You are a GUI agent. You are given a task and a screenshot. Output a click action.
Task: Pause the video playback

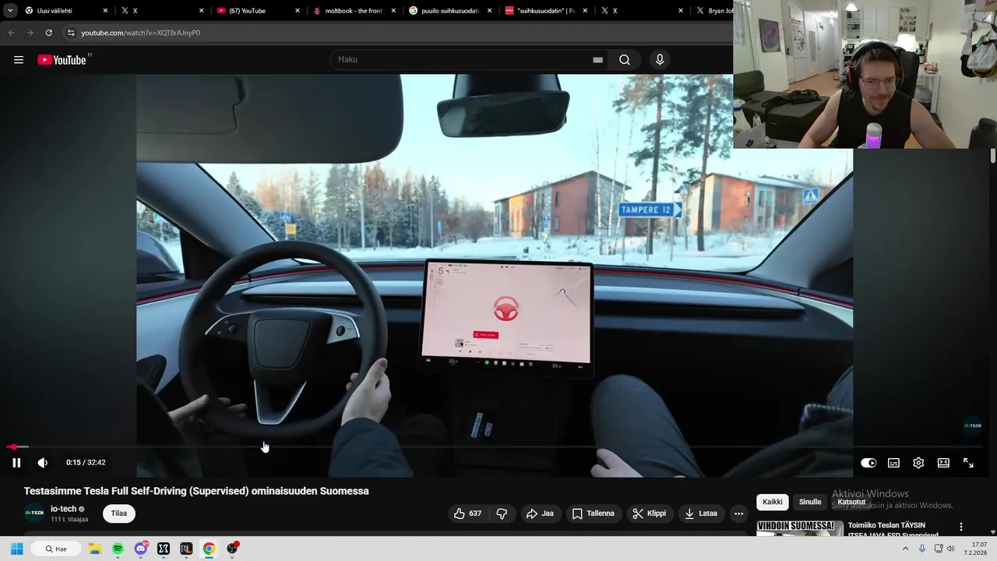[16, 463]
